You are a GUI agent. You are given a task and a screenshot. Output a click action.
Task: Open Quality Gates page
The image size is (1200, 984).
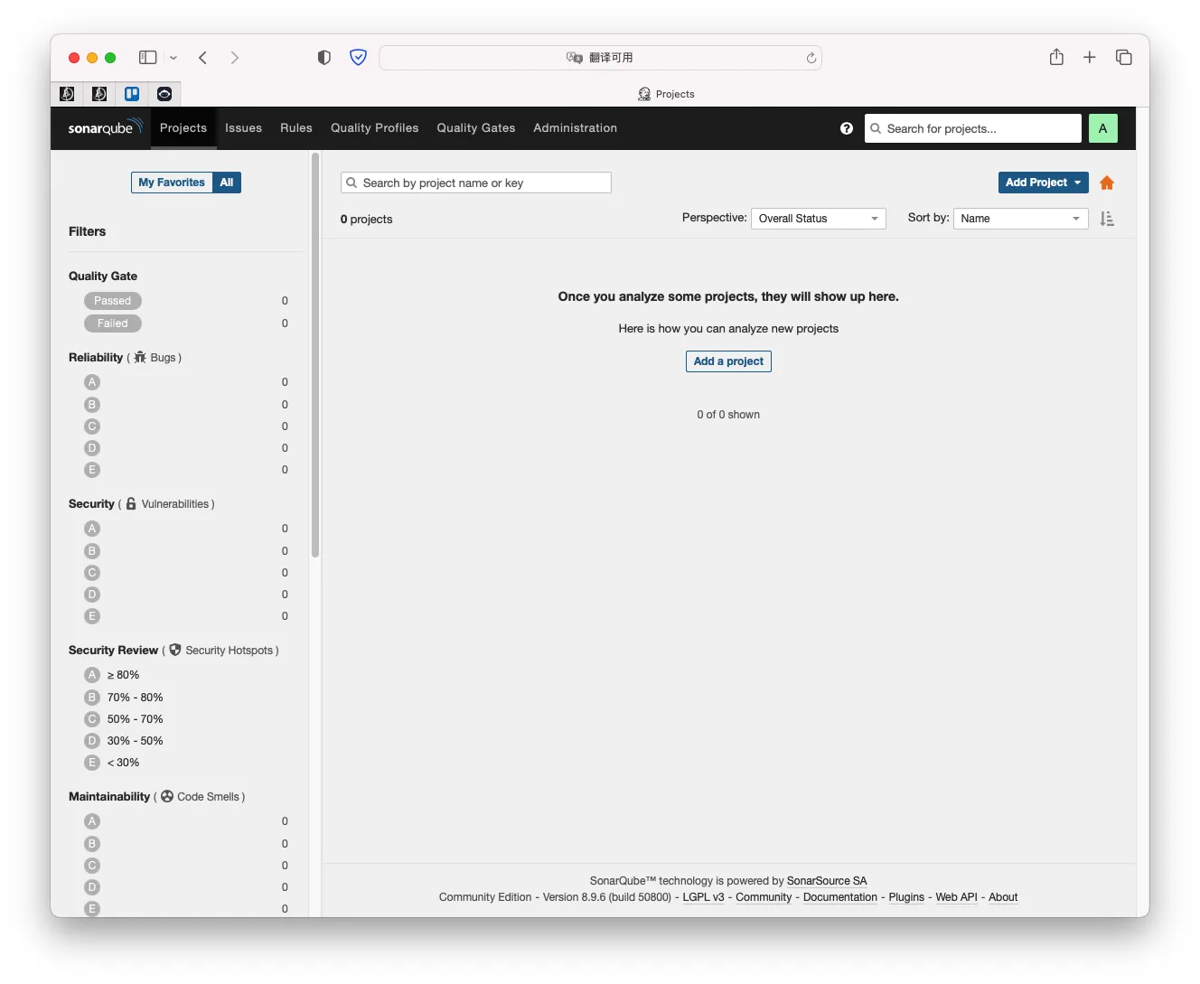click(476, 128)
